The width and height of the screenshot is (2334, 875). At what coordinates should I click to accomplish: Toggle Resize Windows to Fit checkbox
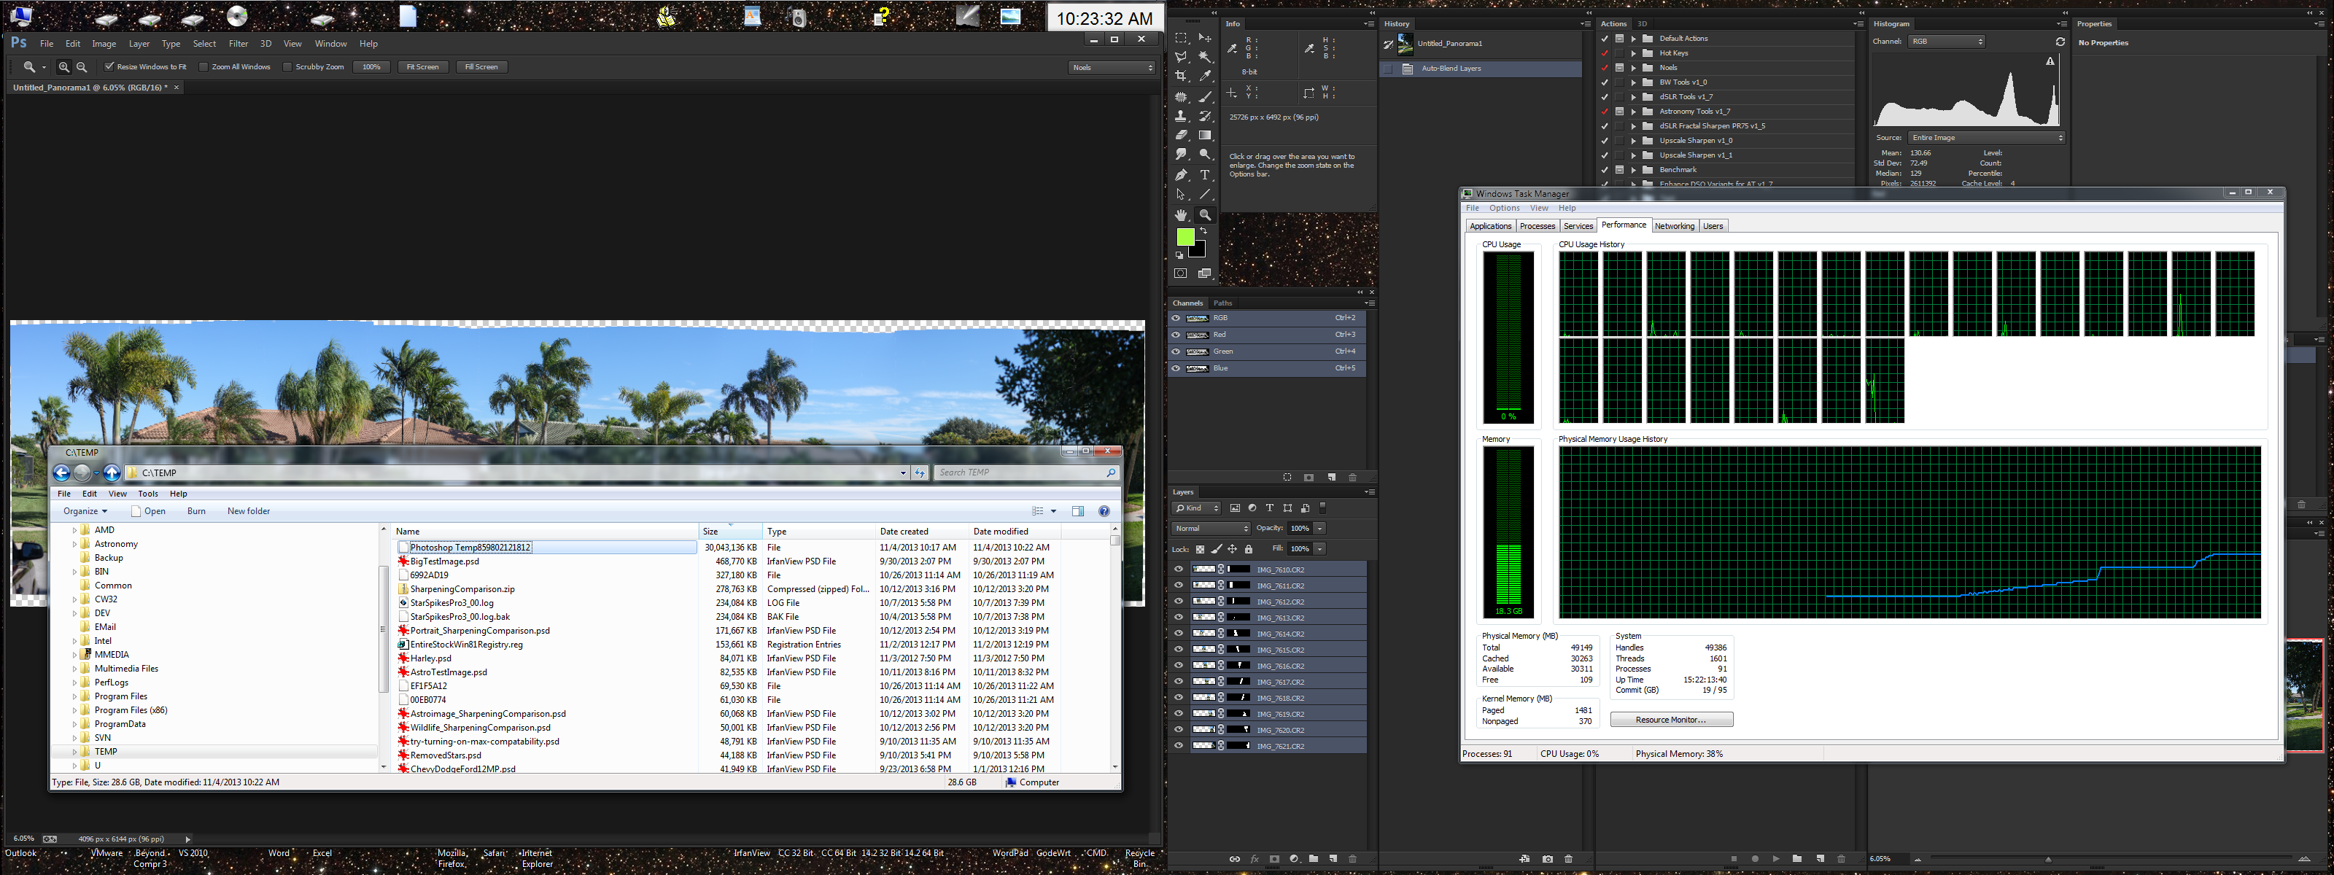point(109,67)
